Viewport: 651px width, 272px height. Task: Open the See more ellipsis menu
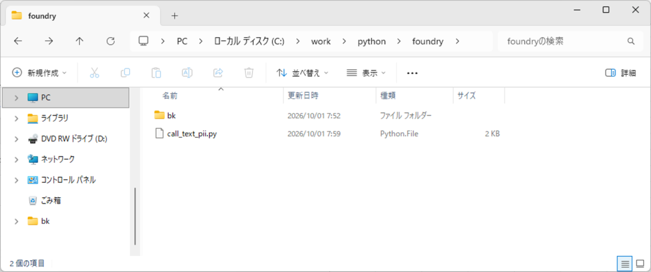(412, 73)
